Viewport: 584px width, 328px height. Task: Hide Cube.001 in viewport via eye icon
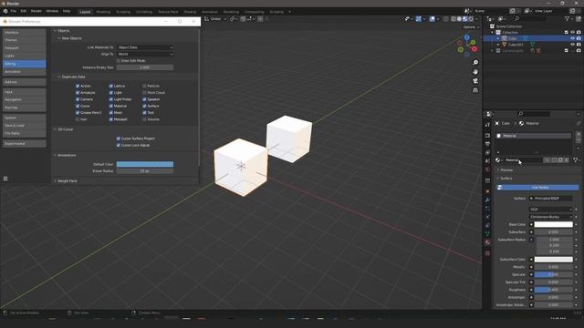(x=572, y=45)
